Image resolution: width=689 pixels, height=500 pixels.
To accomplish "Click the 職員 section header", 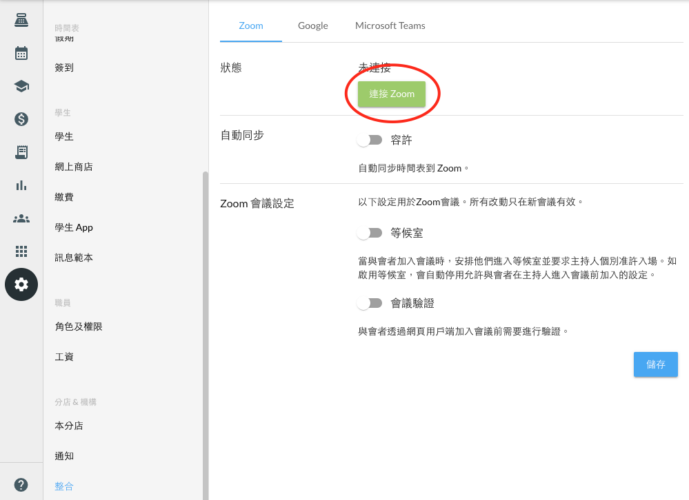I will point(63,302).
